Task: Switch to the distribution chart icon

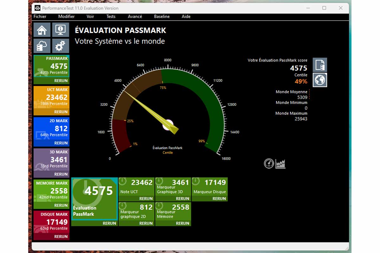Action: (x=281, y=164)
